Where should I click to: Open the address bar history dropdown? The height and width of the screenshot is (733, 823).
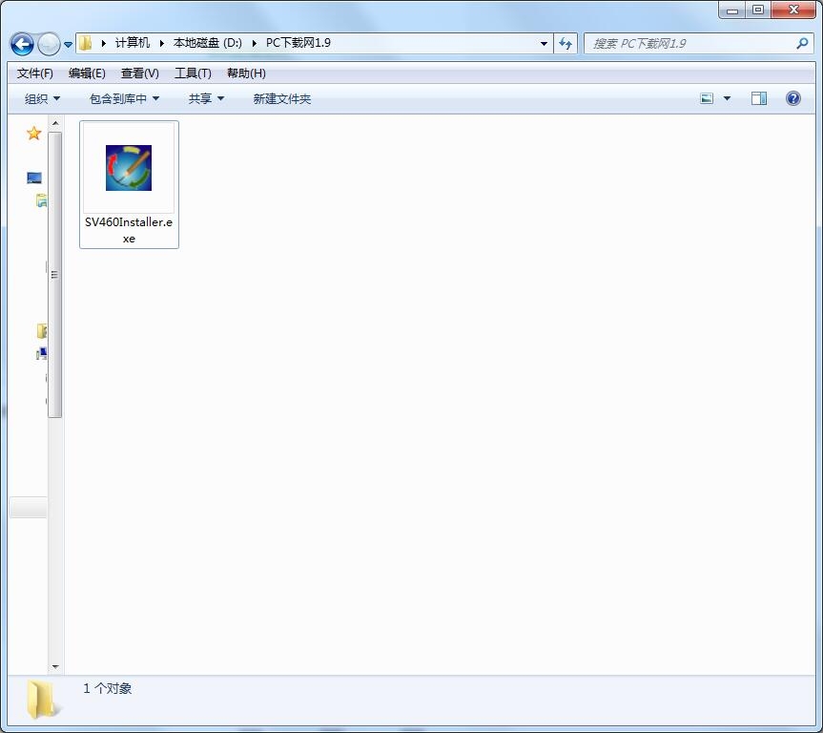point(544,44)
